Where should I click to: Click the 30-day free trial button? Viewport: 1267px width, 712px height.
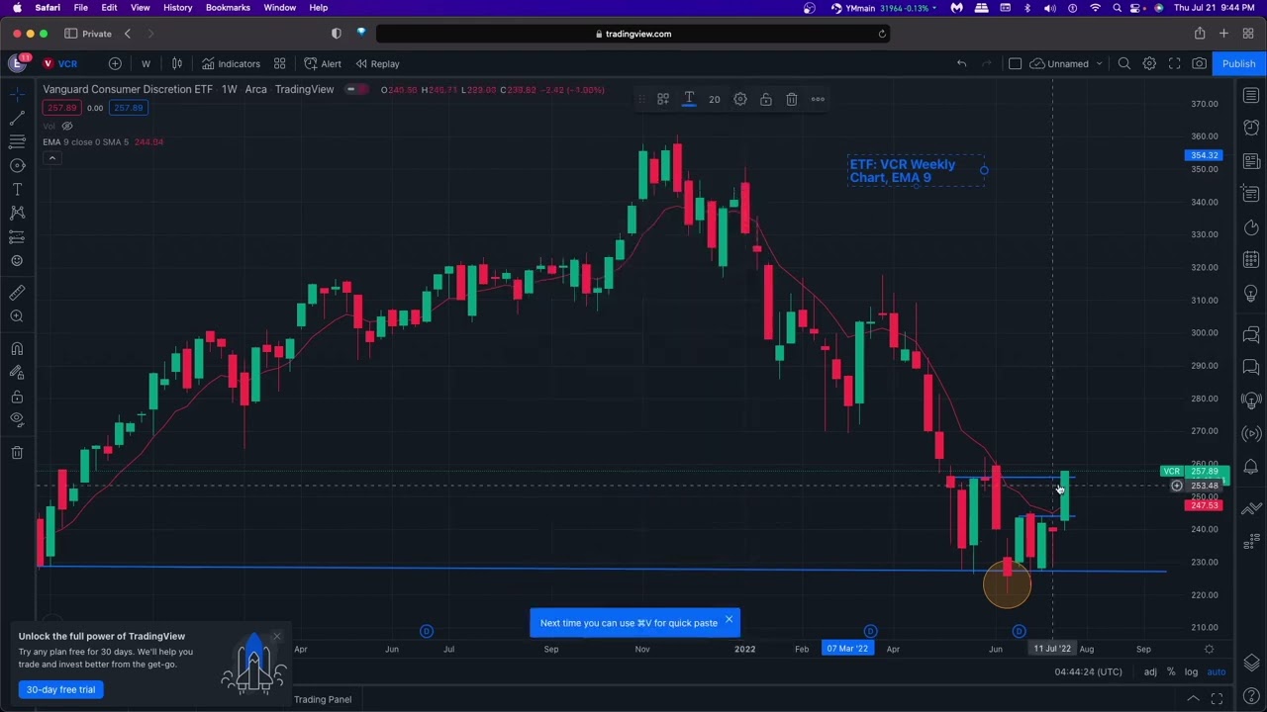[x=61, y=689]
